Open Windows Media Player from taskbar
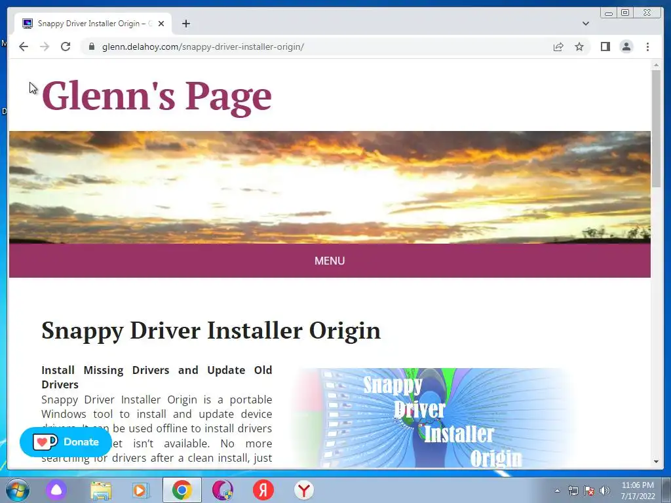Viewport: 671px width, 503px height. point(140,490)
